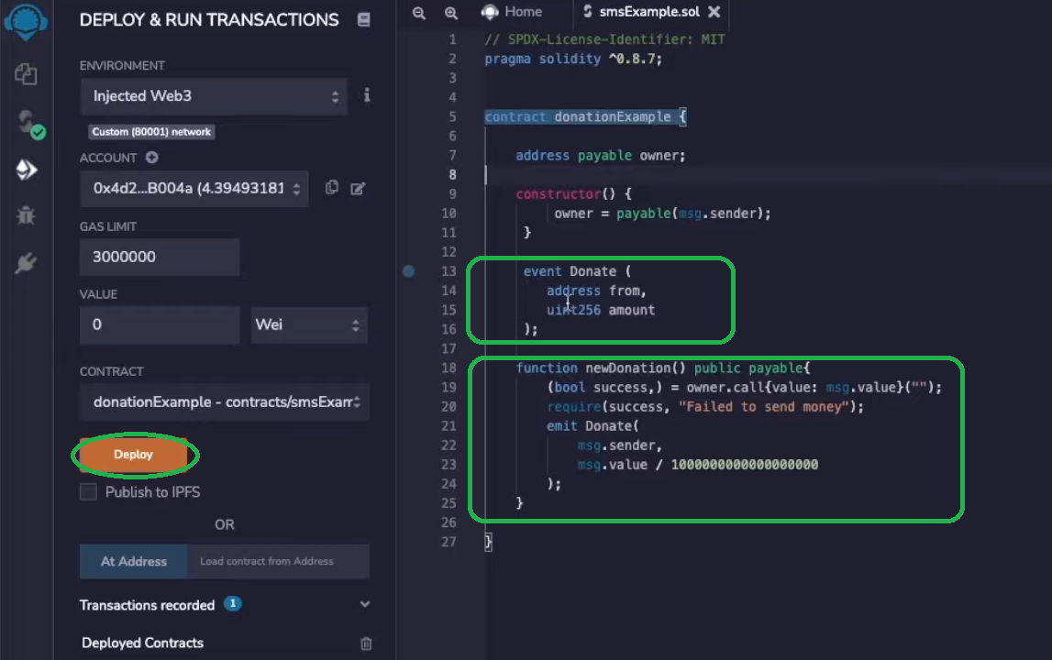
Task: Click 'function newDonation()' code line
Action: [663, 368]
